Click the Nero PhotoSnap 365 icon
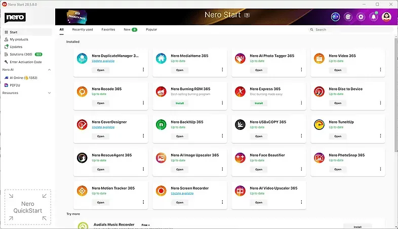 (x=319, y=158)
